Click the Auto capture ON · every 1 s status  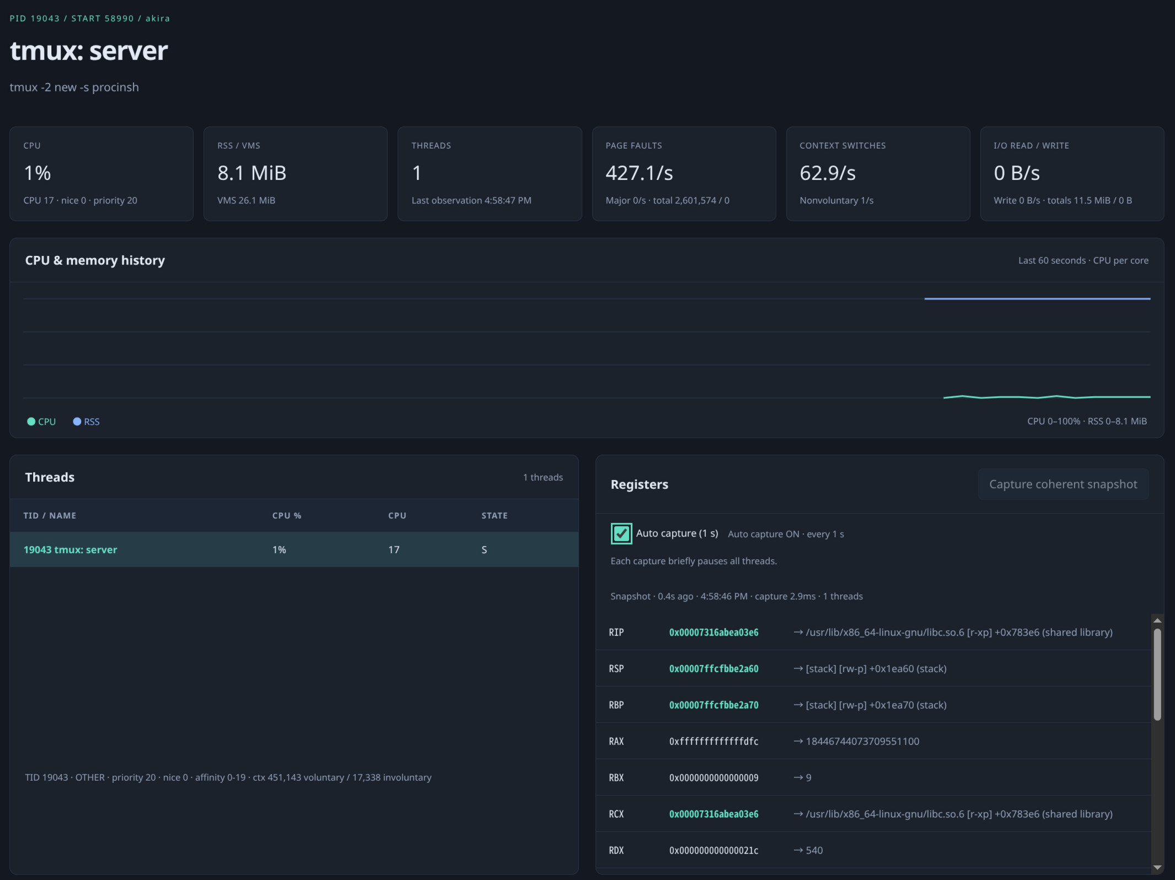click(x=786, y=534)
